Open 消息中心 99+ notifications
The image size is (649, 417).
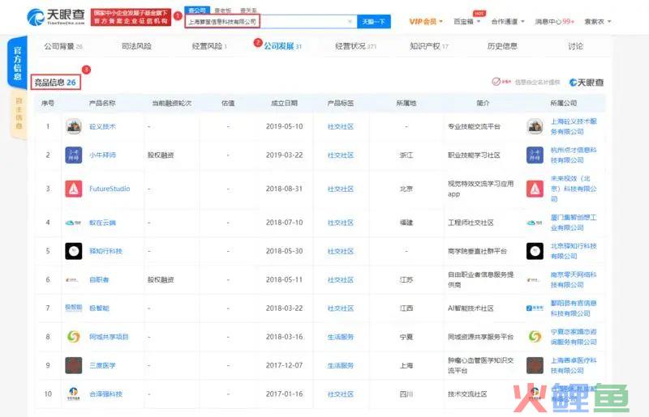555,22
